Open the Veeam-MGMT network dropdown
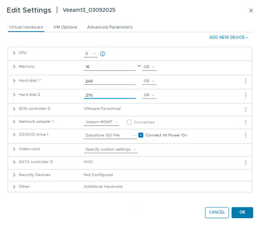 pos(101,122)
